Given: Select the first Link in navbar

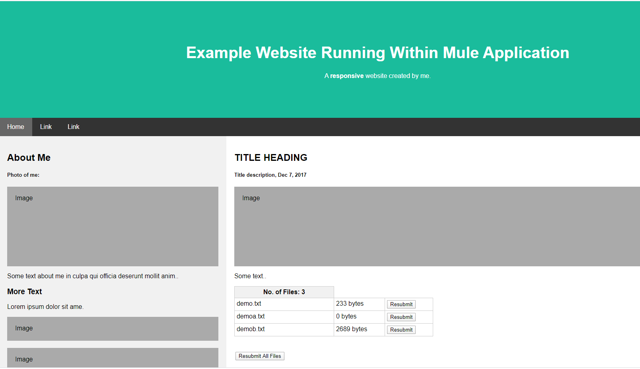Looking at the screenshot, I should [x=46, y=127].
